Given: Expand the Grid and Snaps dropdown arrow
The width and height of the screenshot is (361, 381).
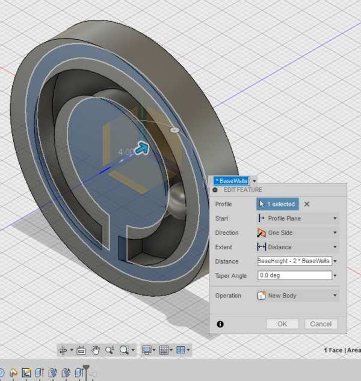Looking at the screenshot, I should pyautogui.click(x=171, y=350).
